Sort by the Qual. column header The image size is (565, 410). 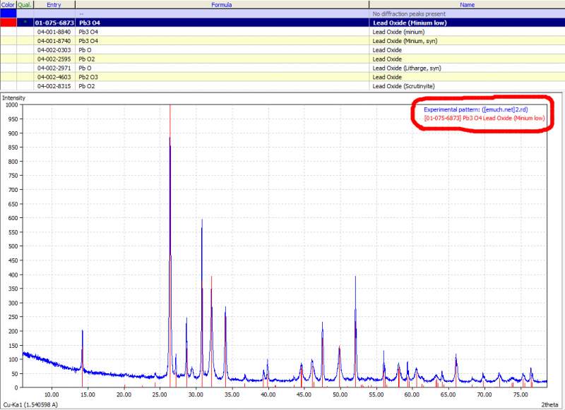tap(25, 4)
